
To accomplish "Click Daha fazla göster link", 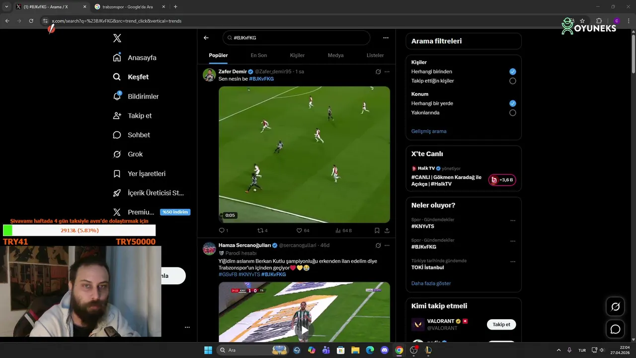I will coord(431,283).
